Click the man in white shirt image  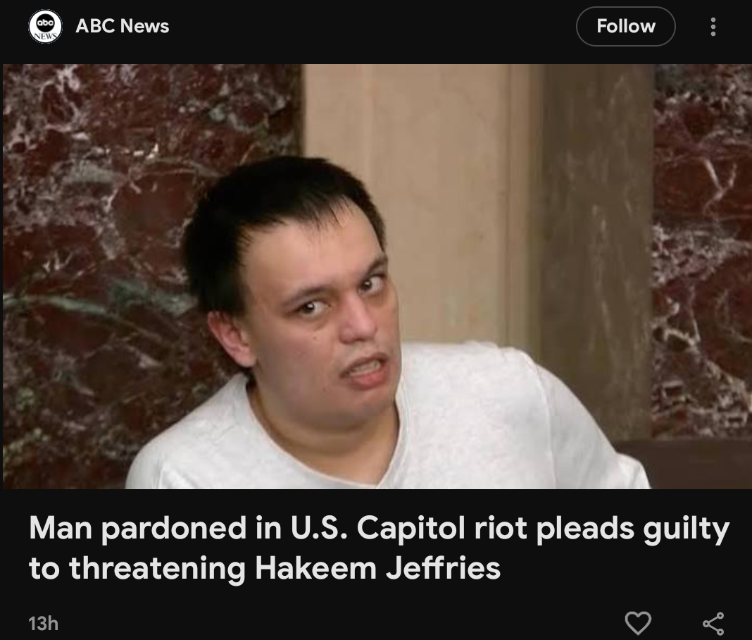pyautogui.click(x=376, y=276)
